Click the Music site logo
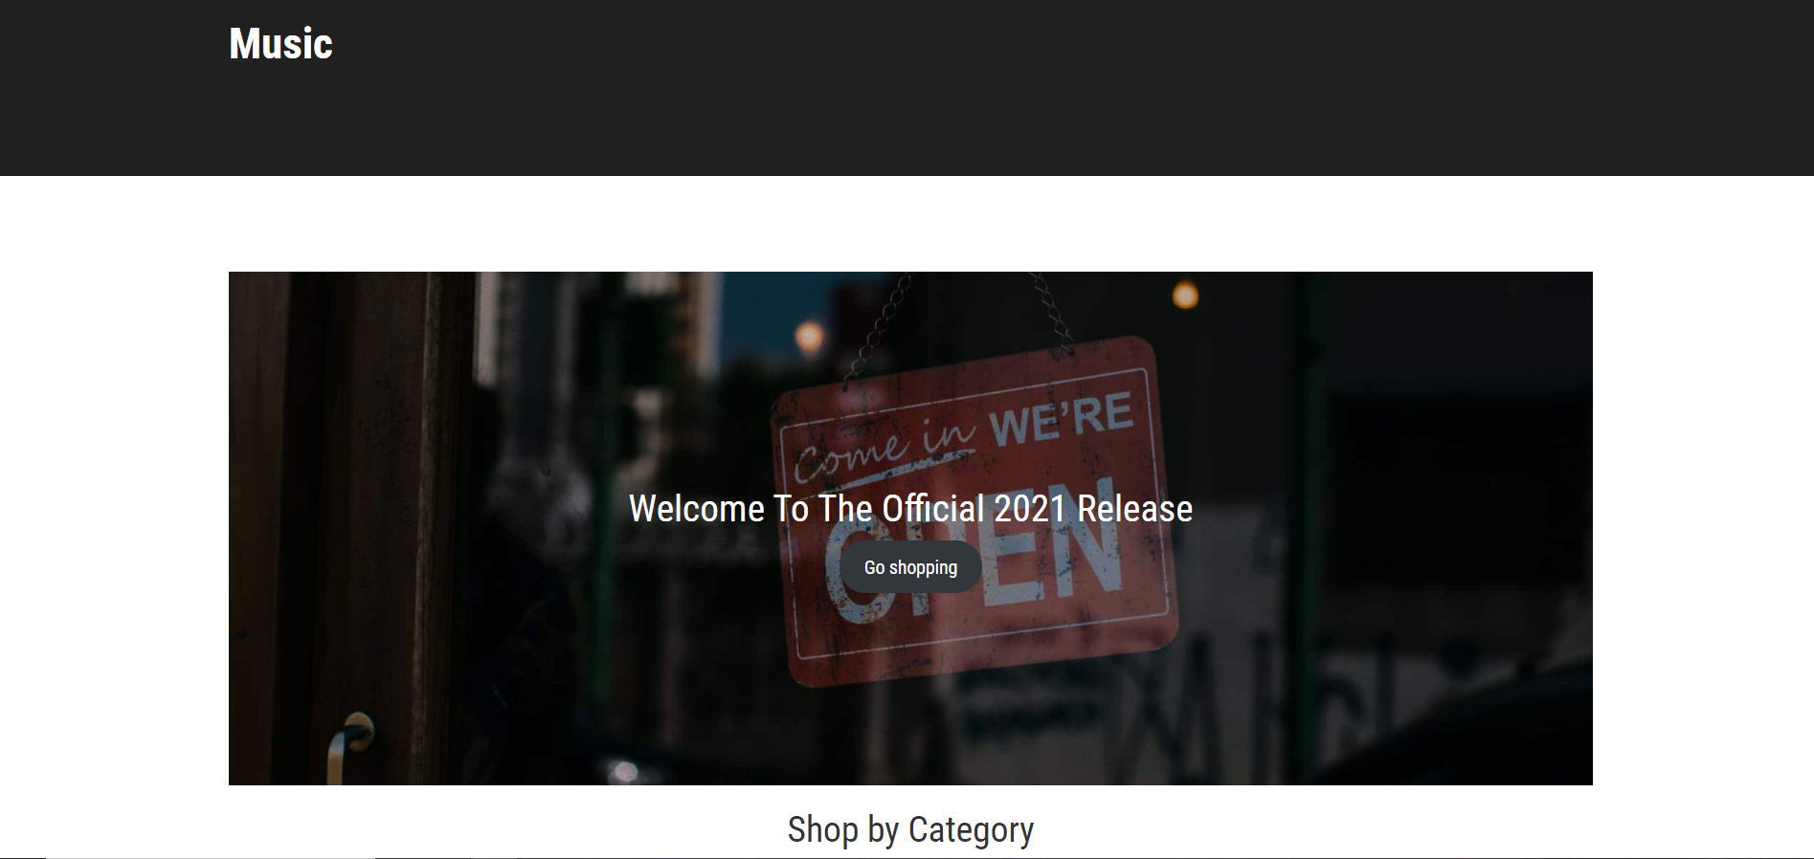The image size is (1814, 859). pyautogui.click(x=280, y=44)
